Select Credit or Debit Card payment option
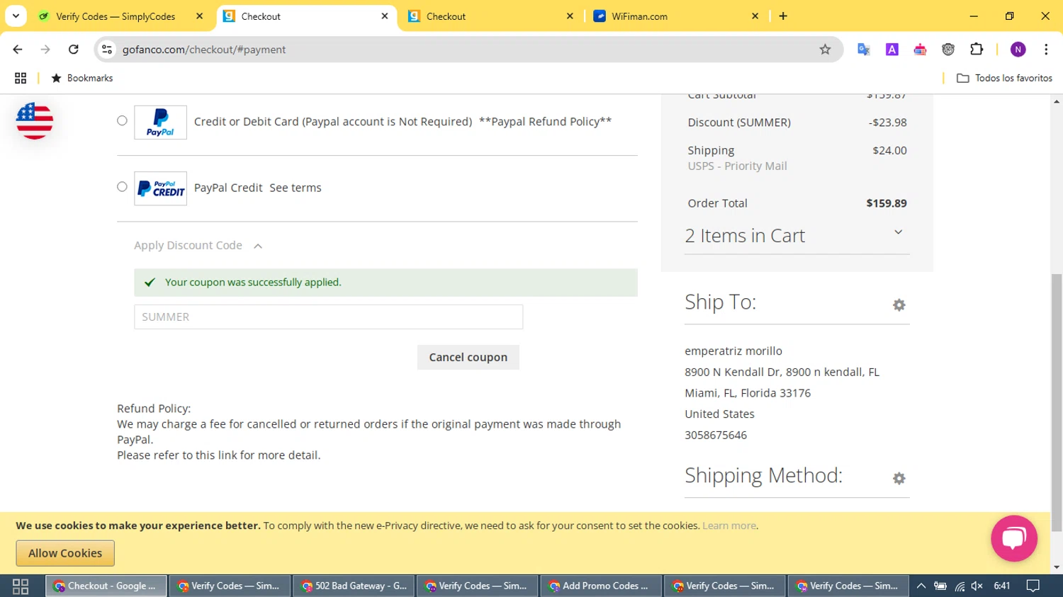 tap(122, 121)
